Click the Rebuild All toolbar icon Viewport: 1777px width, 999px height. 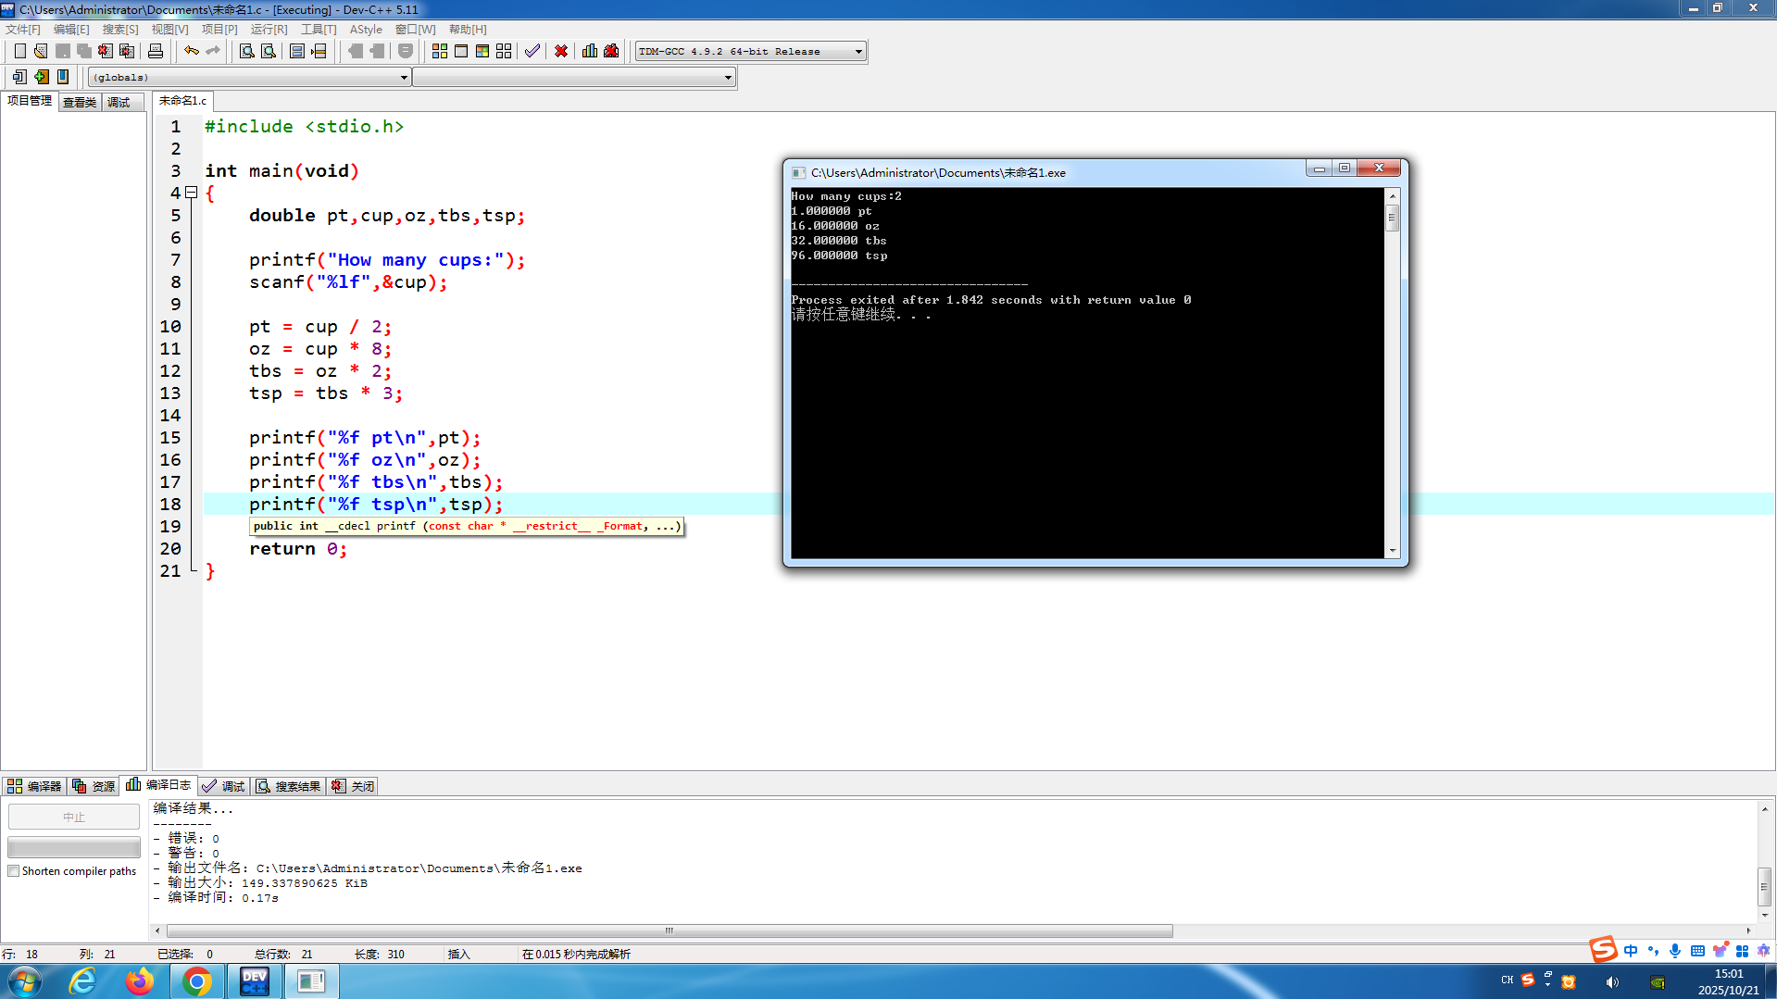click(504, 51)
